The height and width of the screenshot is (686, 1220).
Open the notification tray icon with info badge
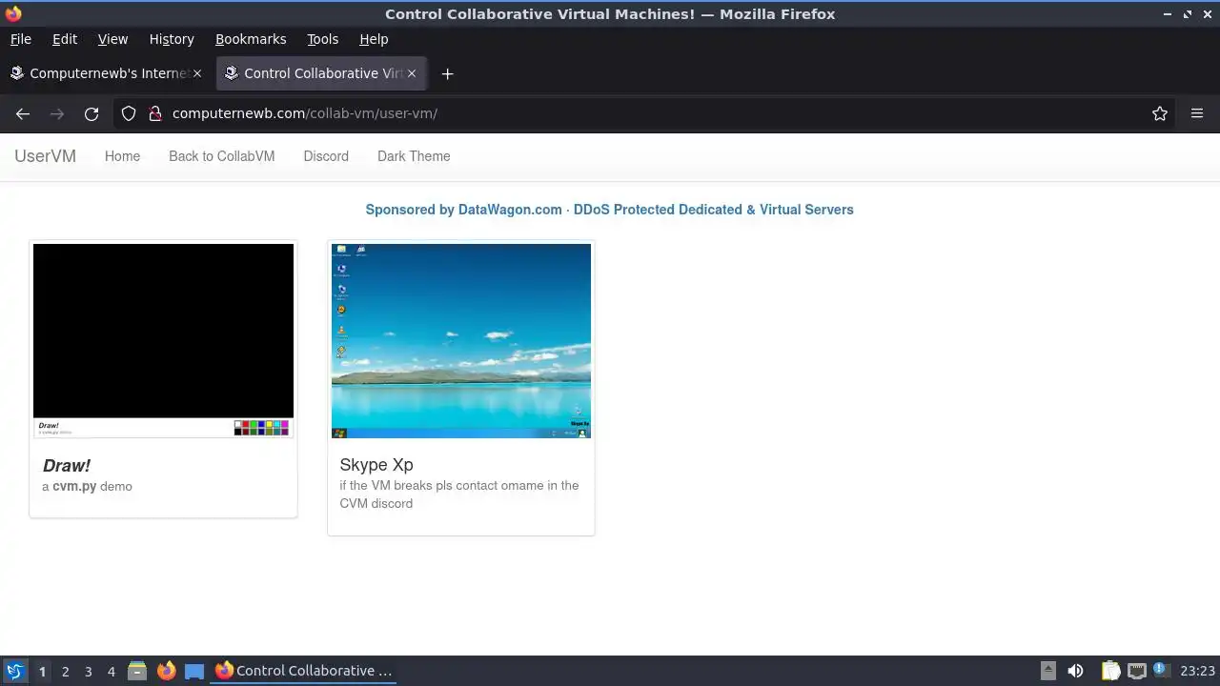(1161, 670)
